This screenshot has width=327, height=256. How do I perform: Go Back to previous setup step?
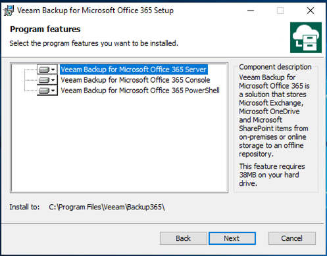tap(184, 238)
